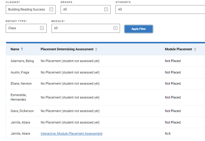Click the Name column header
This screenshot has width=205, height=141.
click(15, 49)
